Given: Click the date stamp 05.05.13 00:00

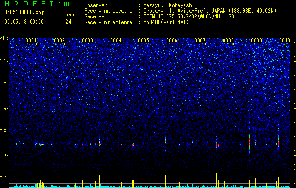Looking at the screenshot, I should (24, 22).
